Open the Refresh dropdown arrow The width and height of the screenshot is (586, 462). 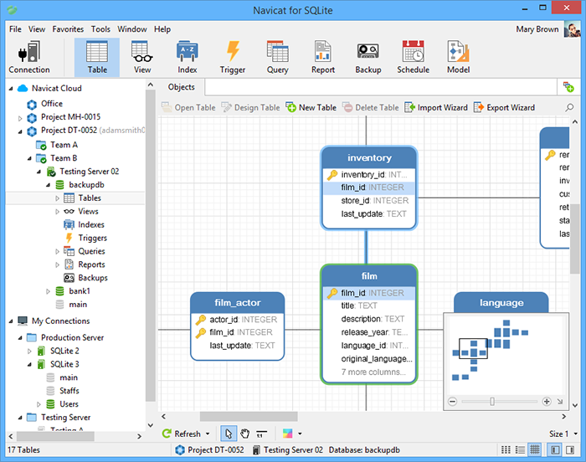point(208,434)
